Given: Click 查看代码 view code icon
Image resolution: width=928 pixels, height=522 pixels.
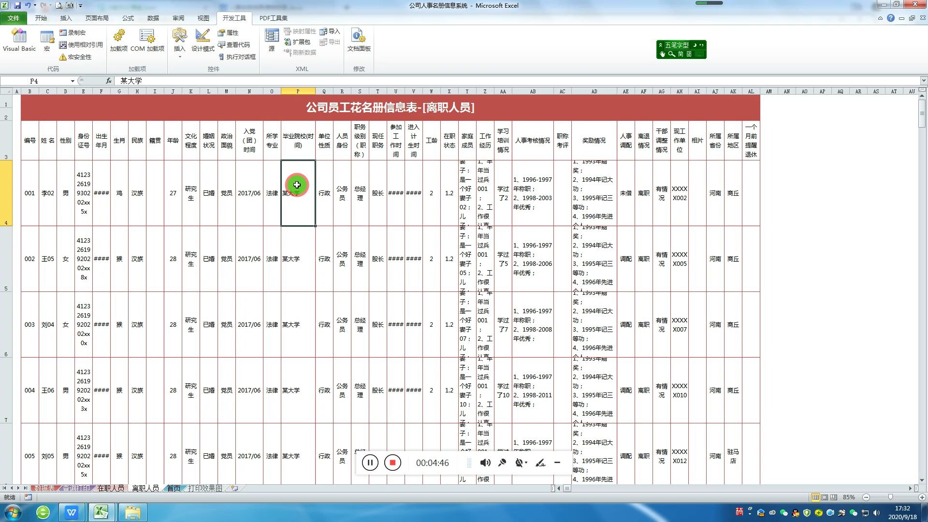Looking at the screenshot, I should (x=222, y=44).
